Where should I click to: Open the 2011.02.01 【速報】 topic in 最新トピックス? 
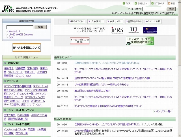(x=107, y=63)
